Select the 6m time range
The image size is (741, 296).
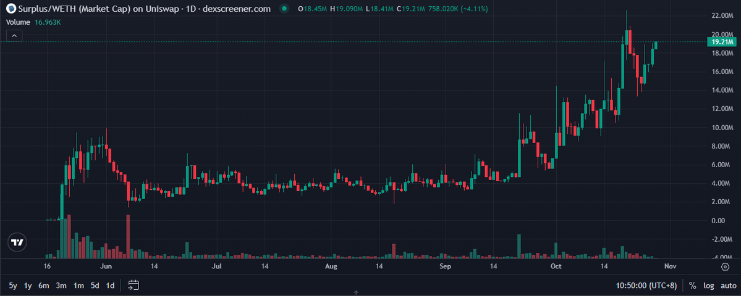tap(44, 286)
